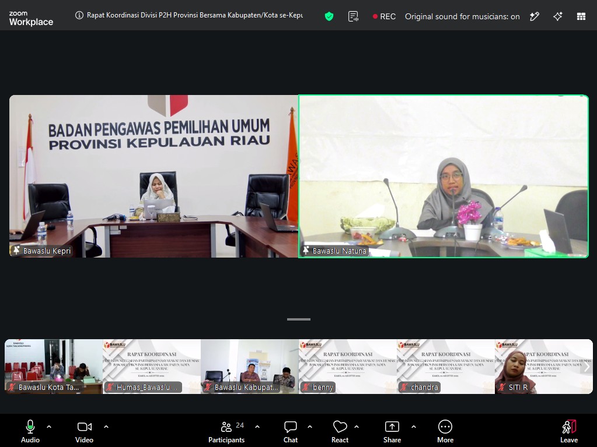Open the AI Companion sparkle icon
The width and height of the screenshot is (597, 447).
pyautogui.click(x=558, y=16)
